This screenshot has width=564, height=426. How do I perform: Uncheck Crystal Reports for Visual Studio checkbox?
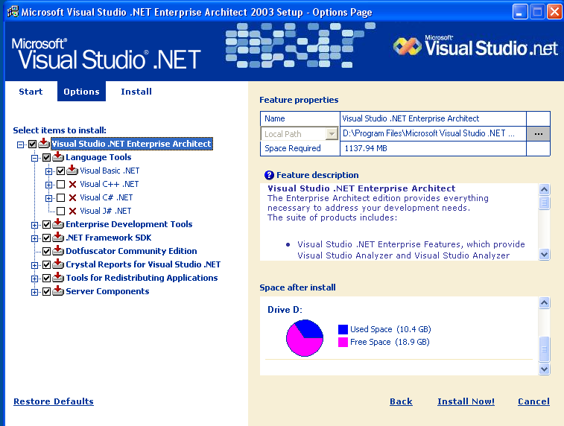[46, 265]
